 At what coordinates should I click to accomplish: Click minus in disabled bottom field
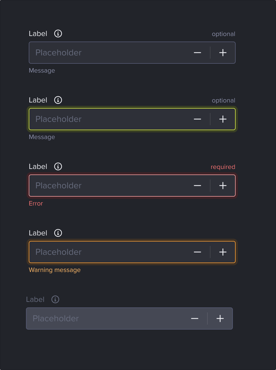(x=195, y=318)
